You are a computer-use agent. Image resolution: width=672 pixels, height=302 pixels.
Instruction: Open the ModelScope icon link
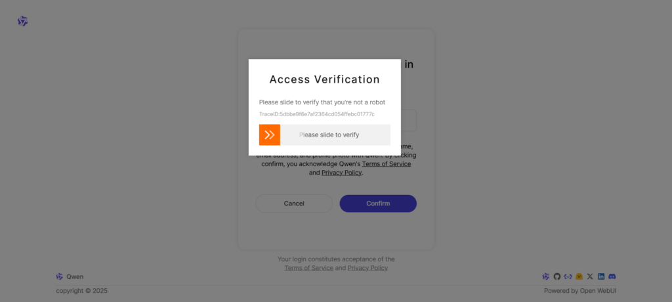[568, 276]
